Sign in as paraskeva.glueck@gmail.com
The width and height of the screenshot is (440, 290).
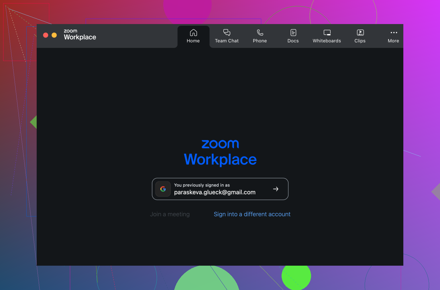pyautogui.click(x=220, y=189)
